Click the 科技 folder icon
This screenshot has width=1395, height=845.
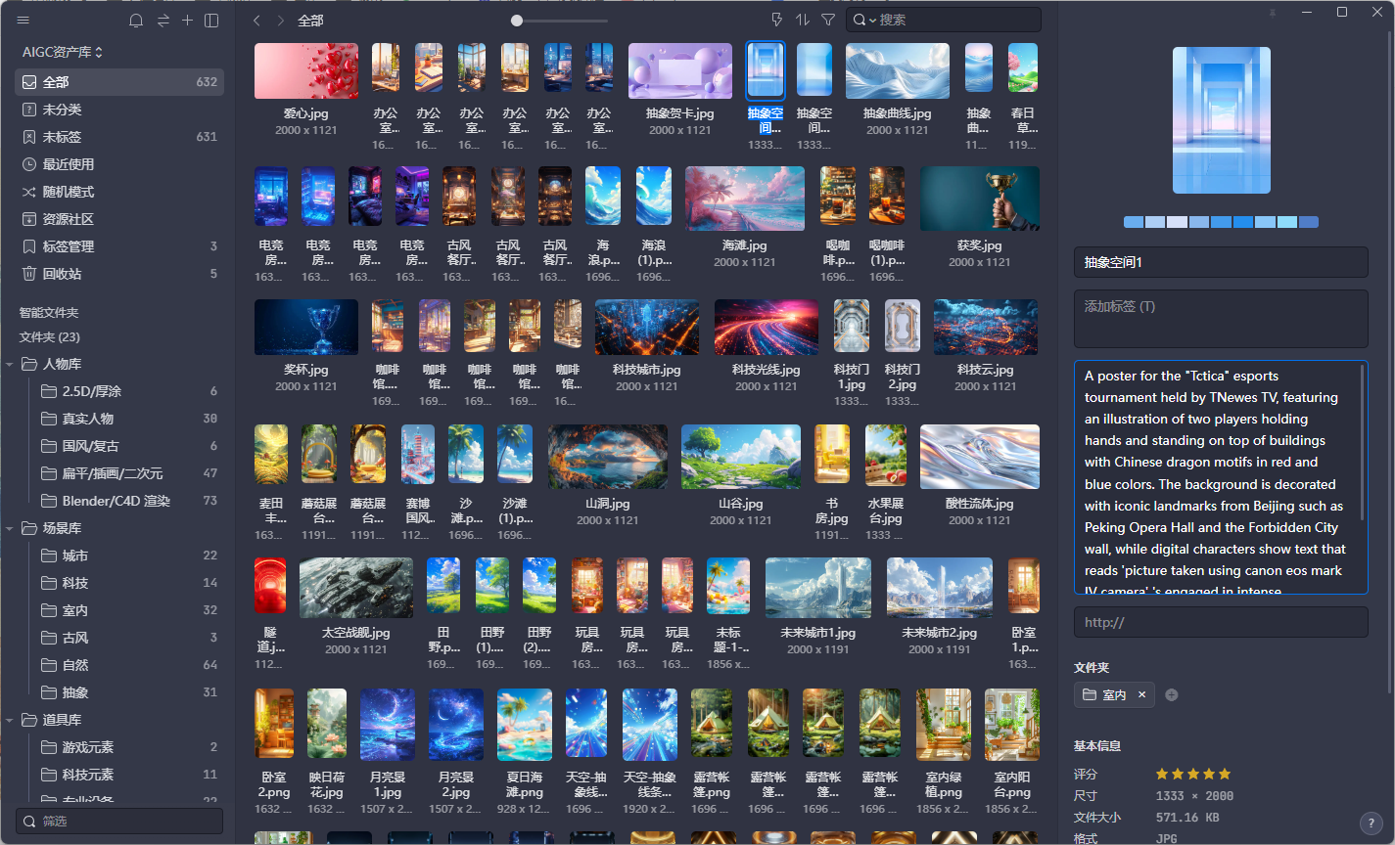49,583
